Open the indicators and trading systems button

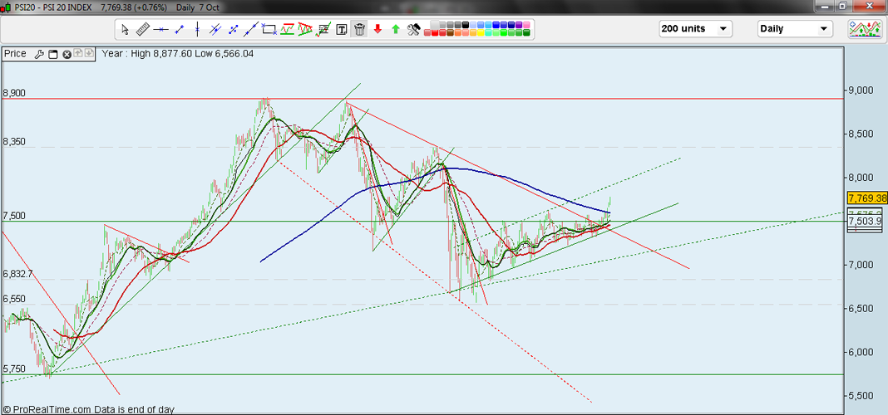coord(865,29)
